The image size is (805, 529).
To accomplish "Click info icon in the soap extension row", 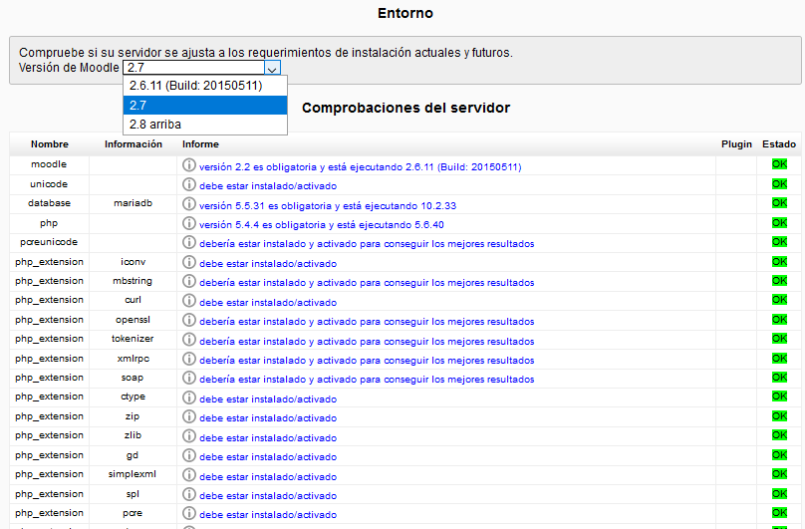I will pos(189,378).
